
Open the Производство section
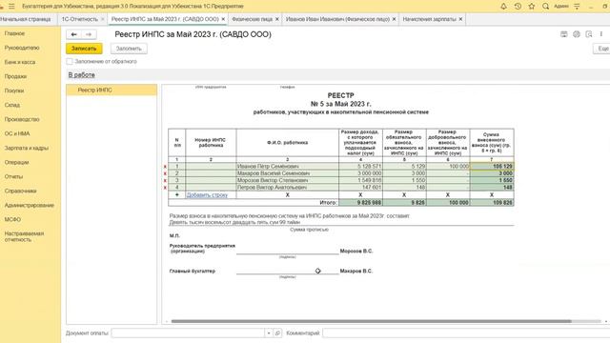(x=22, y=119)
